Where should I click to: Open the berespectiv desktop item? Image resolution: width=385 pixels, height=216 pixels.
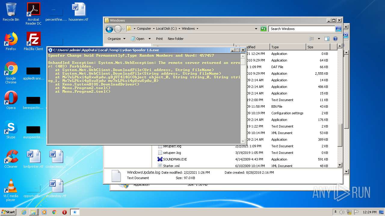pyautogui.click(x=33, y=102)
